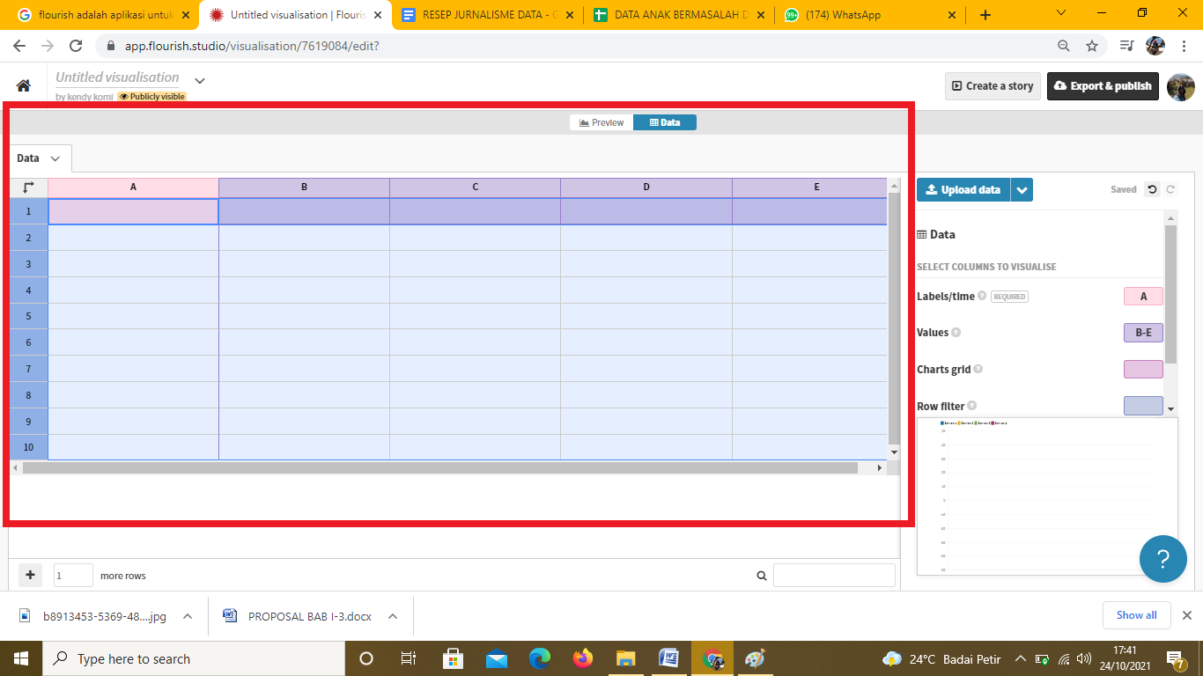Click the plus icon to add rows

tap(30, 575)
